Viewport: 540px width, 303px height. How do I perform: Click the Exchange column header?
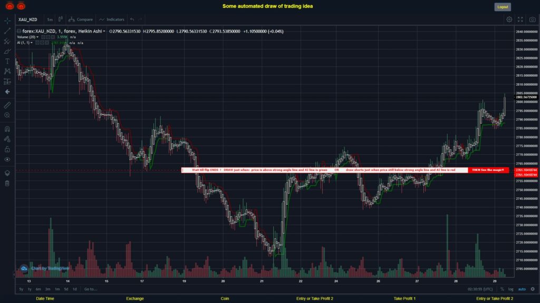[x=134, y=299]
